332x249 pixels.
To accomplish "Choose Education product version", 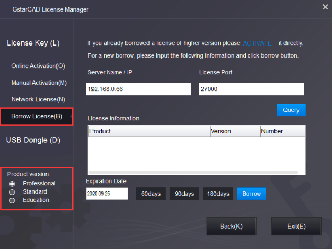I will click(12, 200).
